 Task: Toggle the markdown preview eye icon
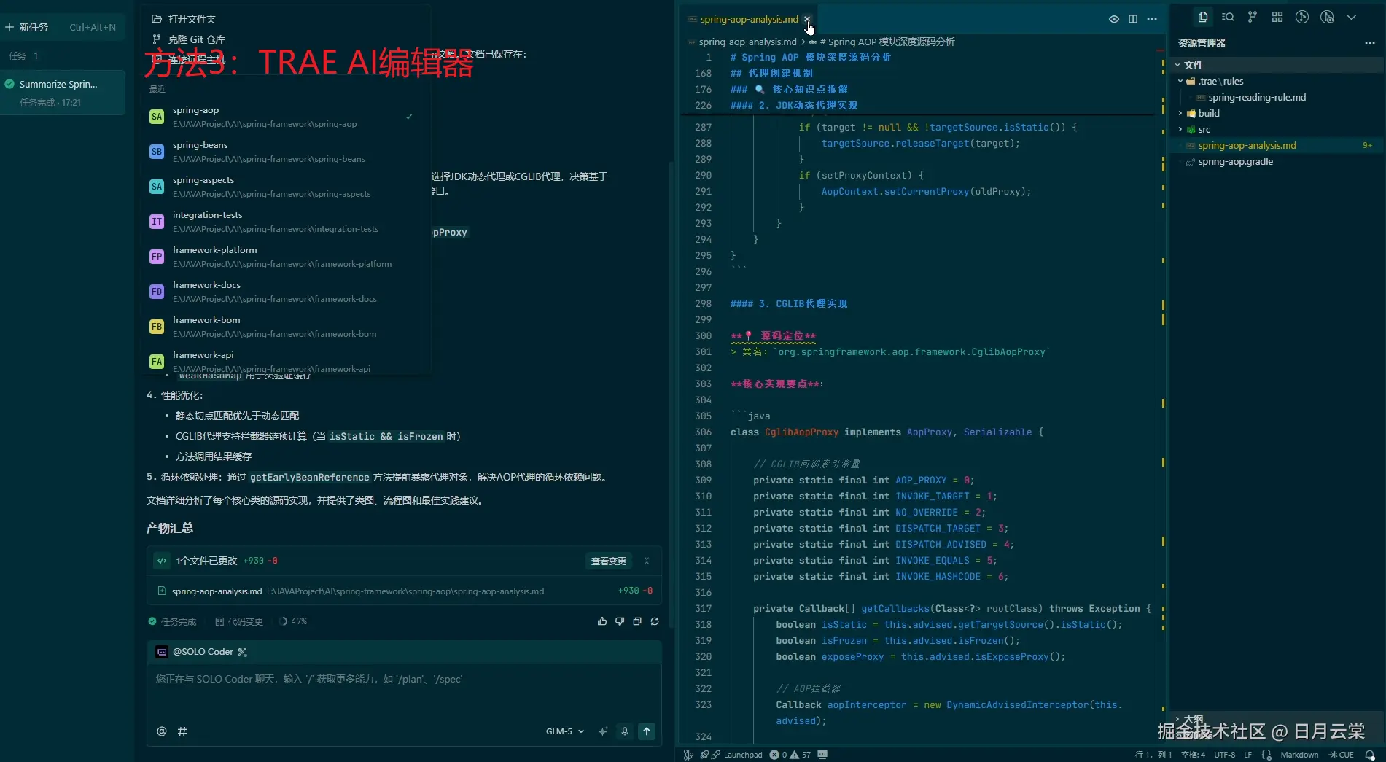click(1113, 19)
